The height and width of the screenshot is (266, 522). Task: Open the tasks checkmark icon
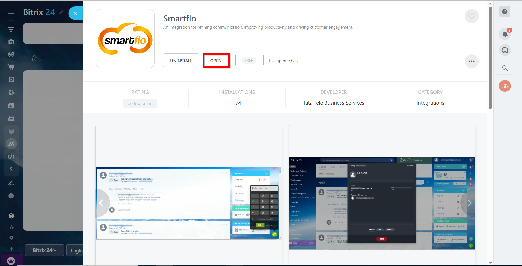click(11, 80)
